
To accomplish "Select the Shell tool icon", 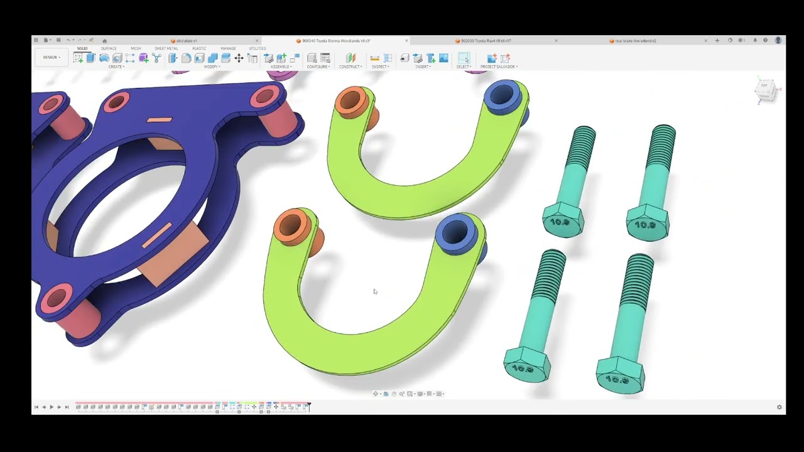I will coord(199,58).
